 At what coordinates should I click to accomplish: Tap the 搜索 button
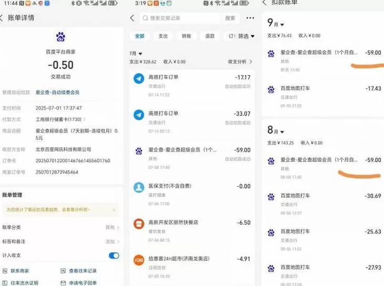pos(230,18)
